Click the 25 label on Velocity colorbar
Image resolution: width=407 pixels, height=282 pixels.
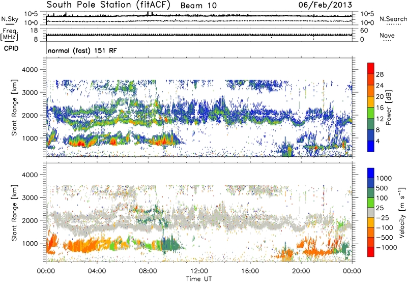[380, 208]
